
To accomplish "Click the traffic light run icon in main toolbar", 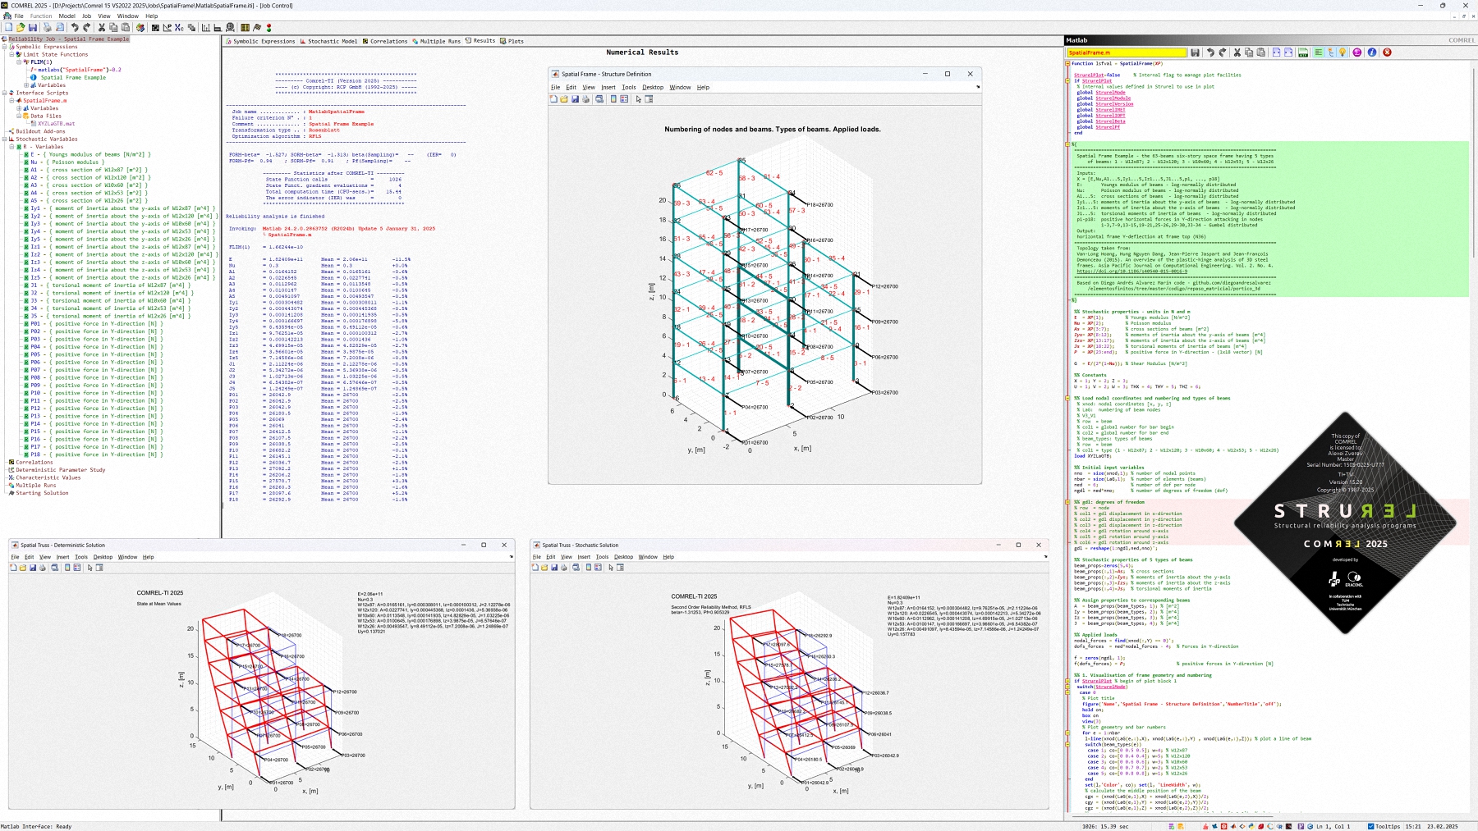I will [x=269, y=27].
